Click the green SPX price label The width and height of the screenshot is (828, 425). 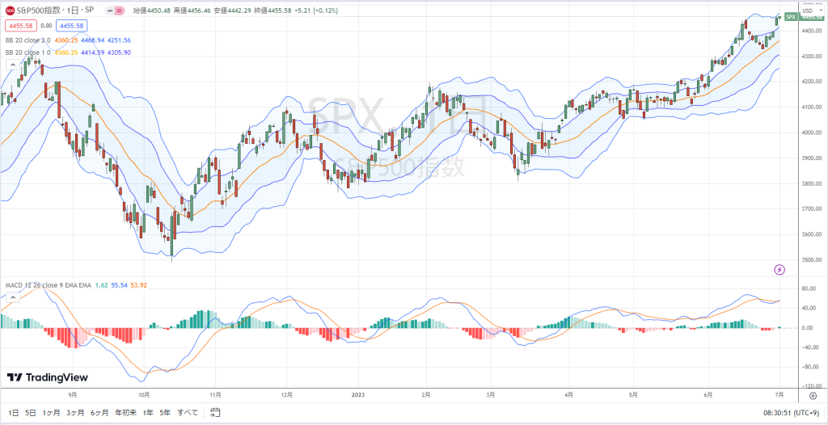[x=791, y=17]
